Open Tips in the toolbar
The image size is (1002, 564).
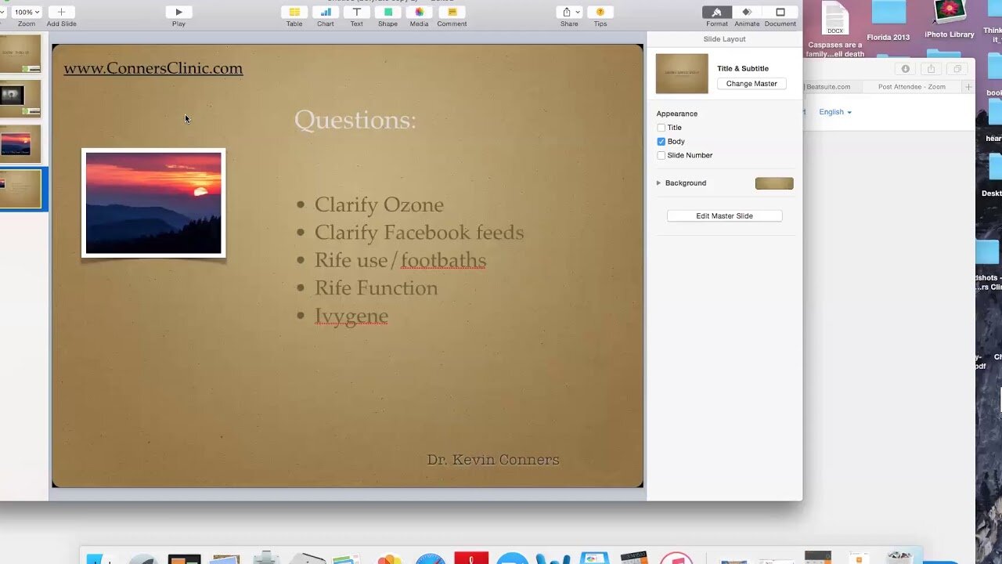pos(600,12)
